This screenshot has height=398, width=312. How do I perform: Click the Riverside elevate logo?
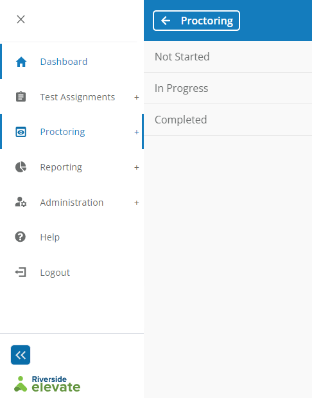pos(47,384)
